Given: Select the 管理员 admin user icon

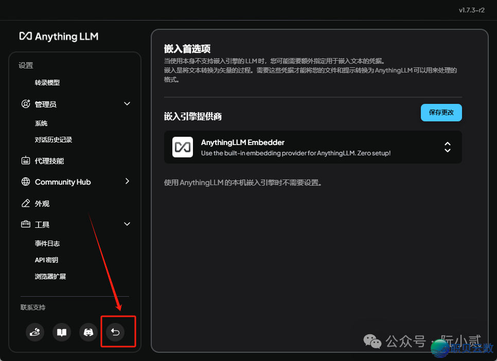Looking at the screenshot, I should [x=26, y=103].
